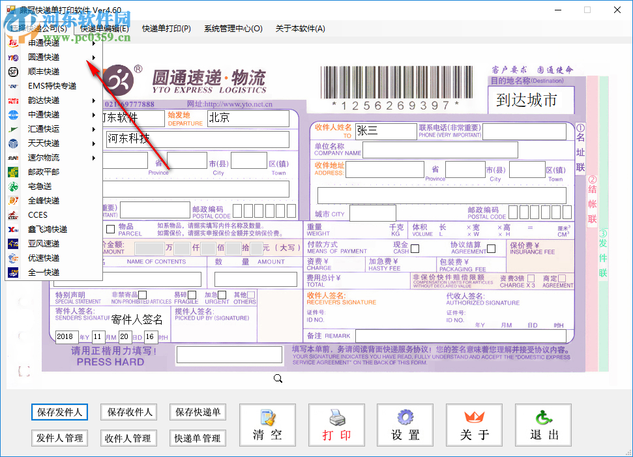Toggle the 物品 PARCEL checkbox
Image resolution: width=633 pixels, height=457 pixels.
111,229
